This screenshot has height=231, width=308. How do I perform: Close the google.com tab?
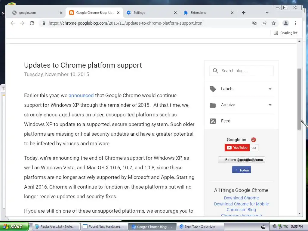coord(61,13)
